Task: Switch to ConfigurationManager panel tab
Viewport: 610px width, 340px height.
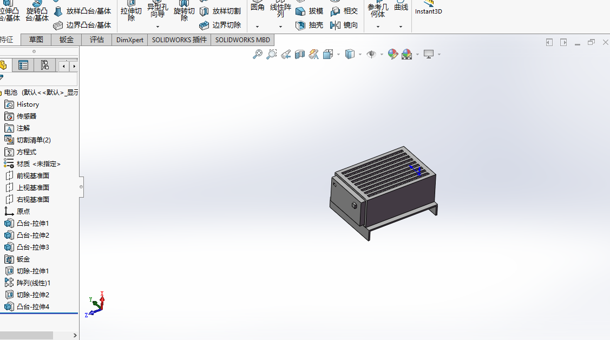Action: [x=45, y=66]
